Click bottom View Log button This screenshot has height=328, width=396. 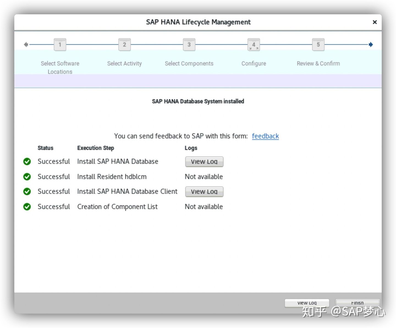tap(307, 303)
